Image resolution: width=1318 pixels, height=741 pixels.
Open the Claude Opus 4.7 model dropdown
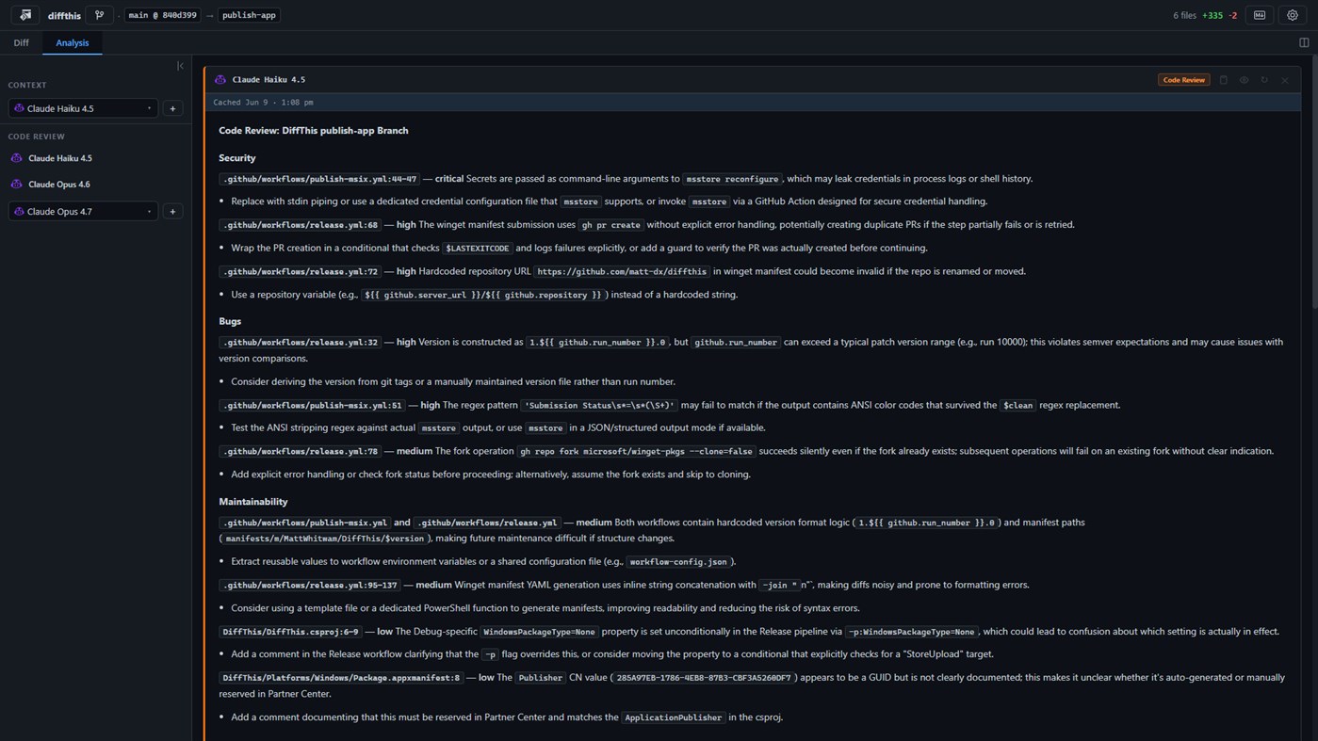pos(83,211)
